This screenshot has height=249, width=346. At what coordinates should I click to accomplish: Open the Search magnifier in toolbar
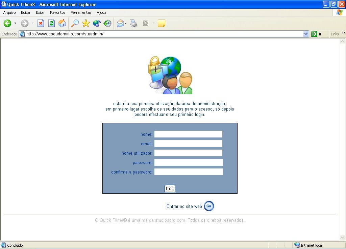75,23
